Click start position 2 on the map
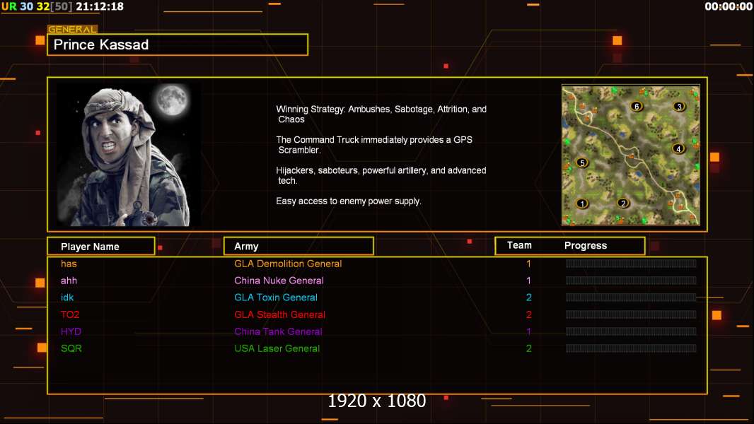Screen dimensions: 754x424 tap(623, 203)
